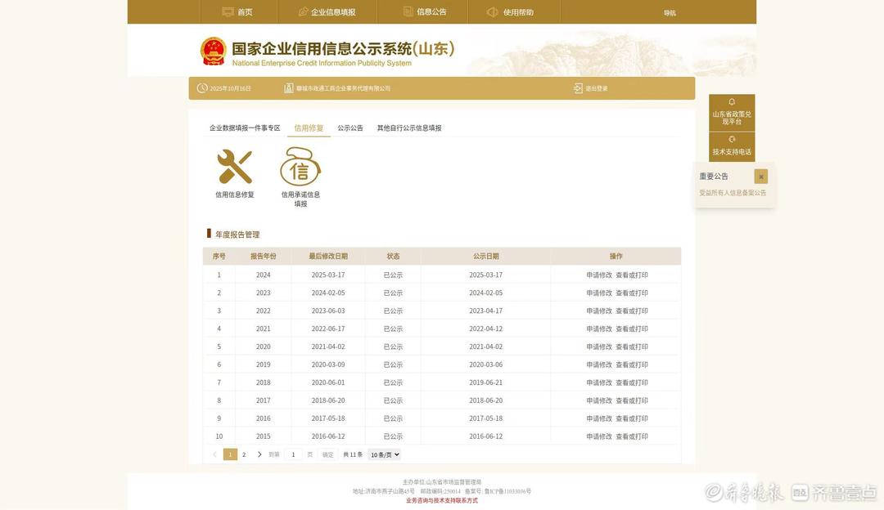Go to the next page arrow
884x510 pixels.
(x=259, y=454)
